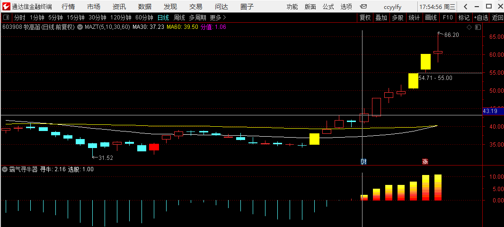
Task: Open the mail envelope icon in title bar
Action: click(363, 7)
